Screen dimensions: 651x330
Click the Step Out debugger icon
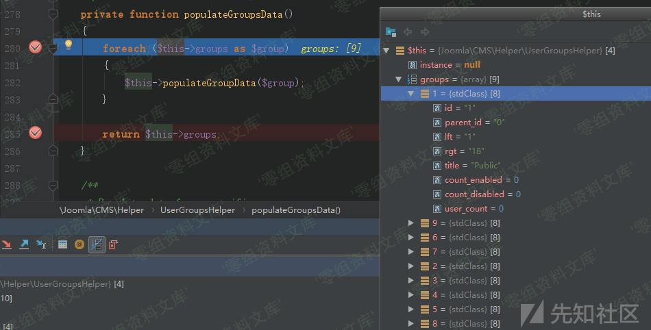pos(24,244)
